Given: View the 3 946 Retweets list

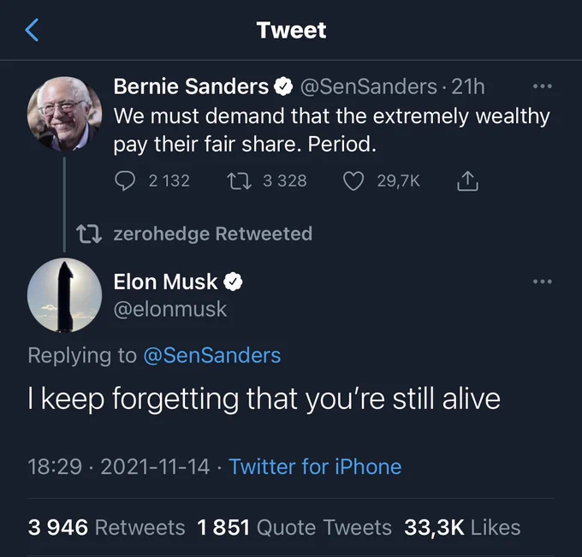Looking at the screenshot, I should click(106, 527).
